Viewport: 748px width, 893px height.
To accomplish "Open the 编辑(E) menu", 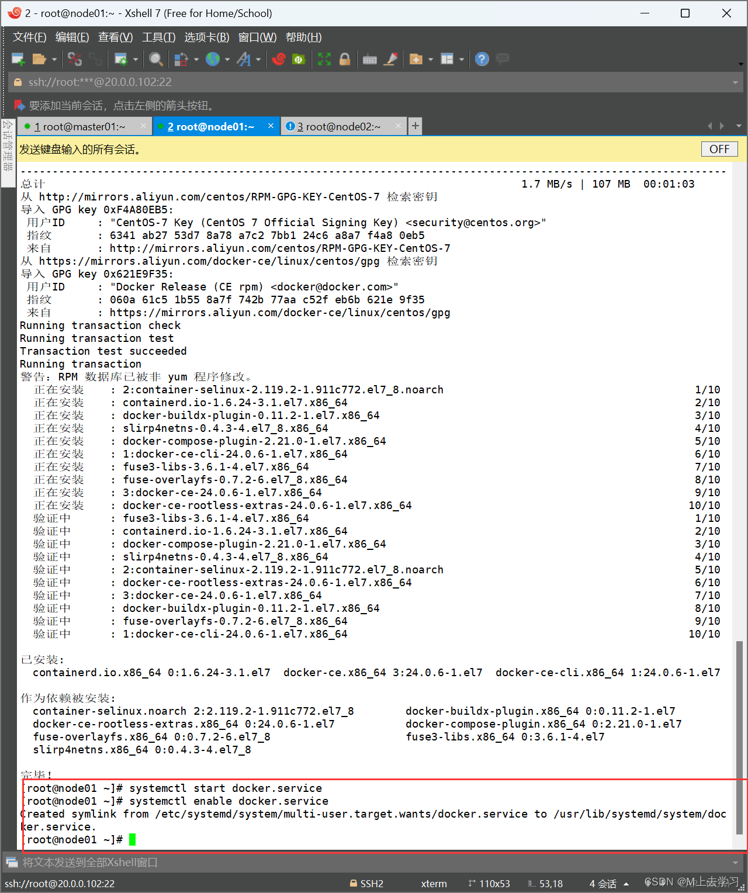I will (72, 37).
